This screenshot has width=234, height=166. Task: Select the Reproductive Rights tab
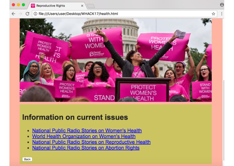[x=57, y=6]
